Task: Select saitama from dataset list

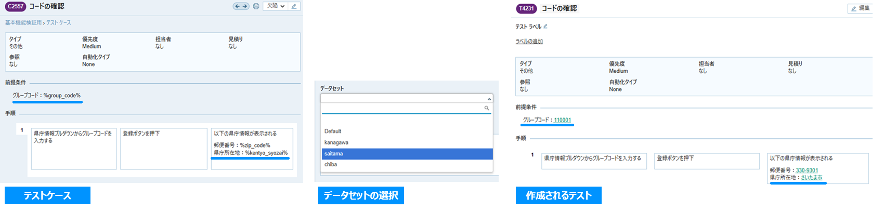Action: (334, 154)
